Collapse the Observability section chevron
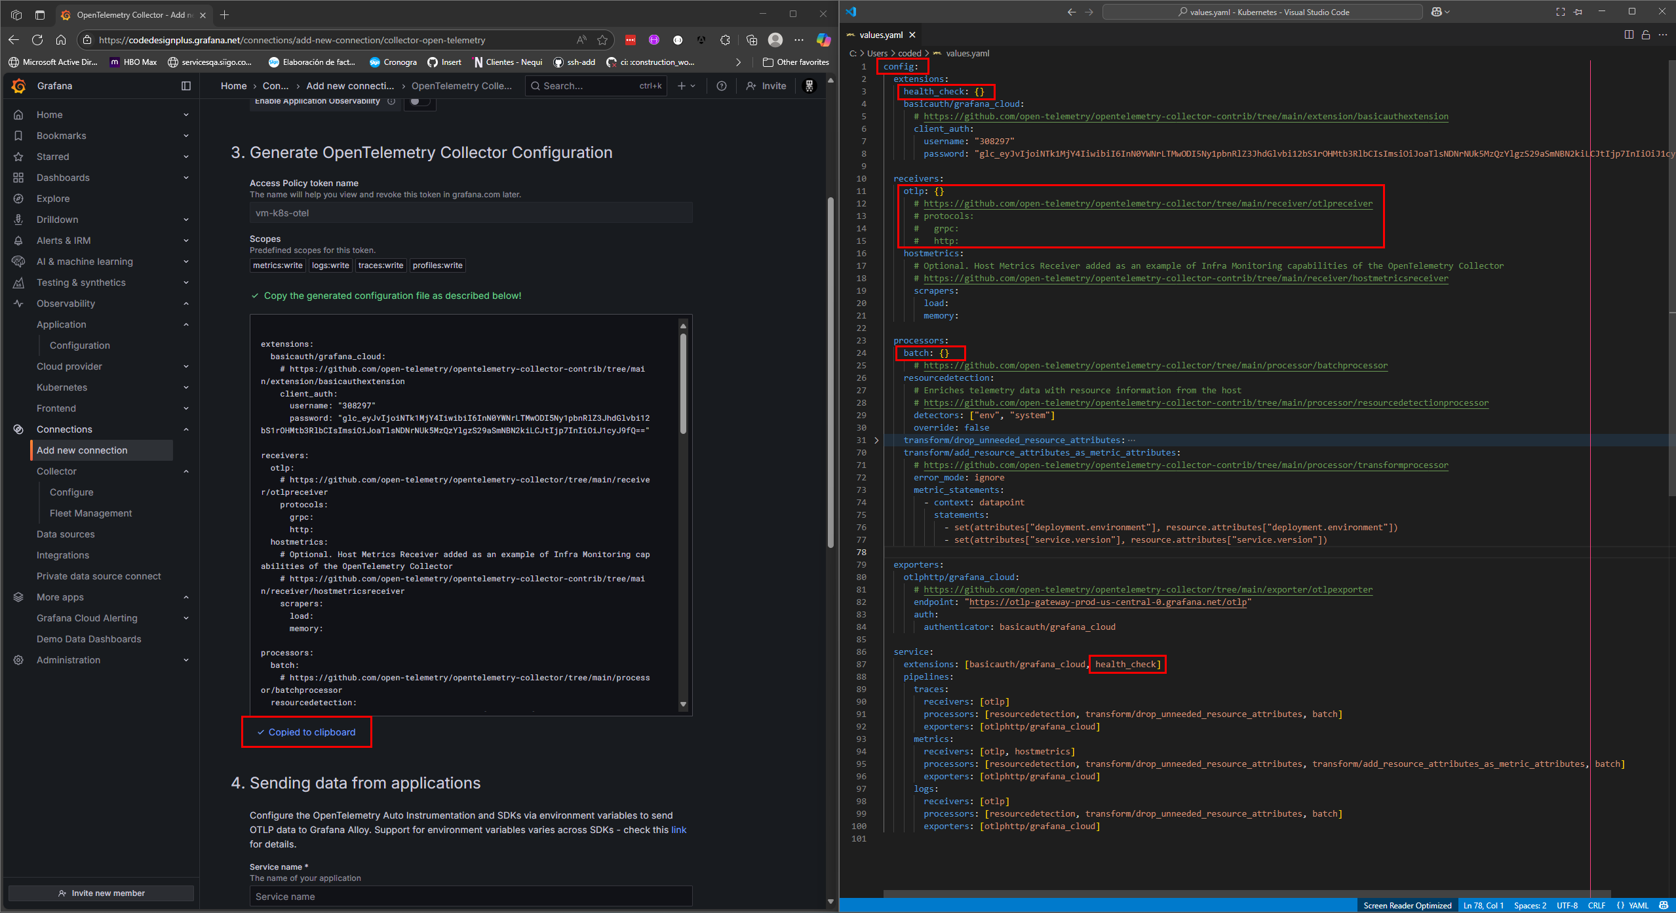Screen dimensions: 1676x913 coord(186,303)
